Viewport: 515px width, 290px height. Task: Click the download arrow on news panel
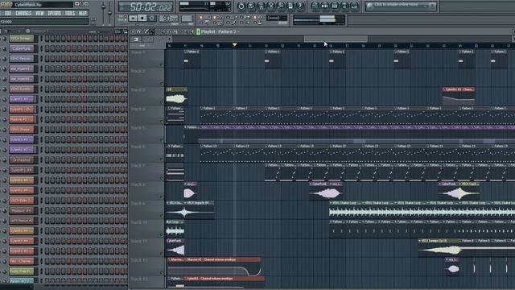click(x=433, y=6)
